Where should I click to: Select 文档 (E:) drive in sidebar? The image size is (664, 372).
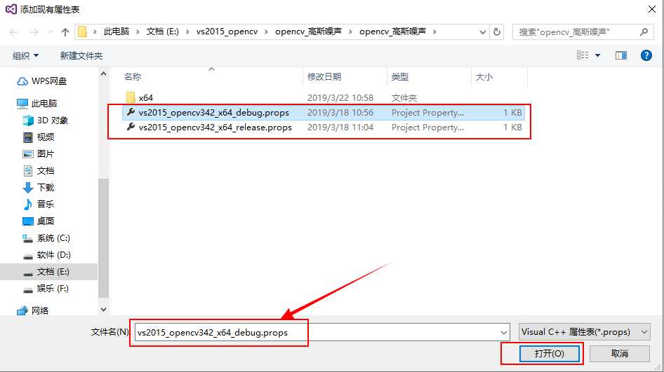(x=48, y=272)
